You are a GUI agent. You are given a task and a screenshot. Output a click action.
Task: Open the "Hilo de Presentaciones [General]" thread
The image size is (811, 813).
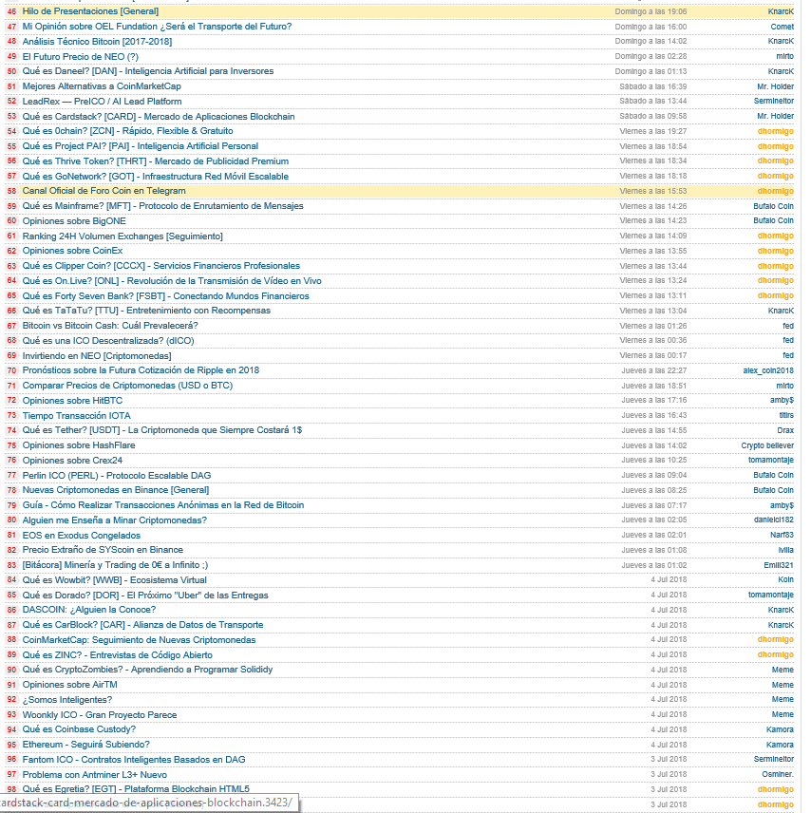click(90, 11)
